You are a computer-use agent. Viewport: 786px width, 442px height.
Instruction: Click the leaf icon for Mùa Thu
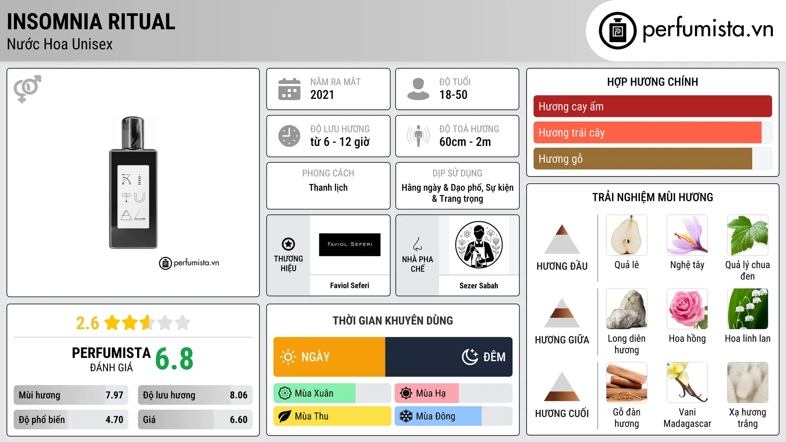click(284, 416)
